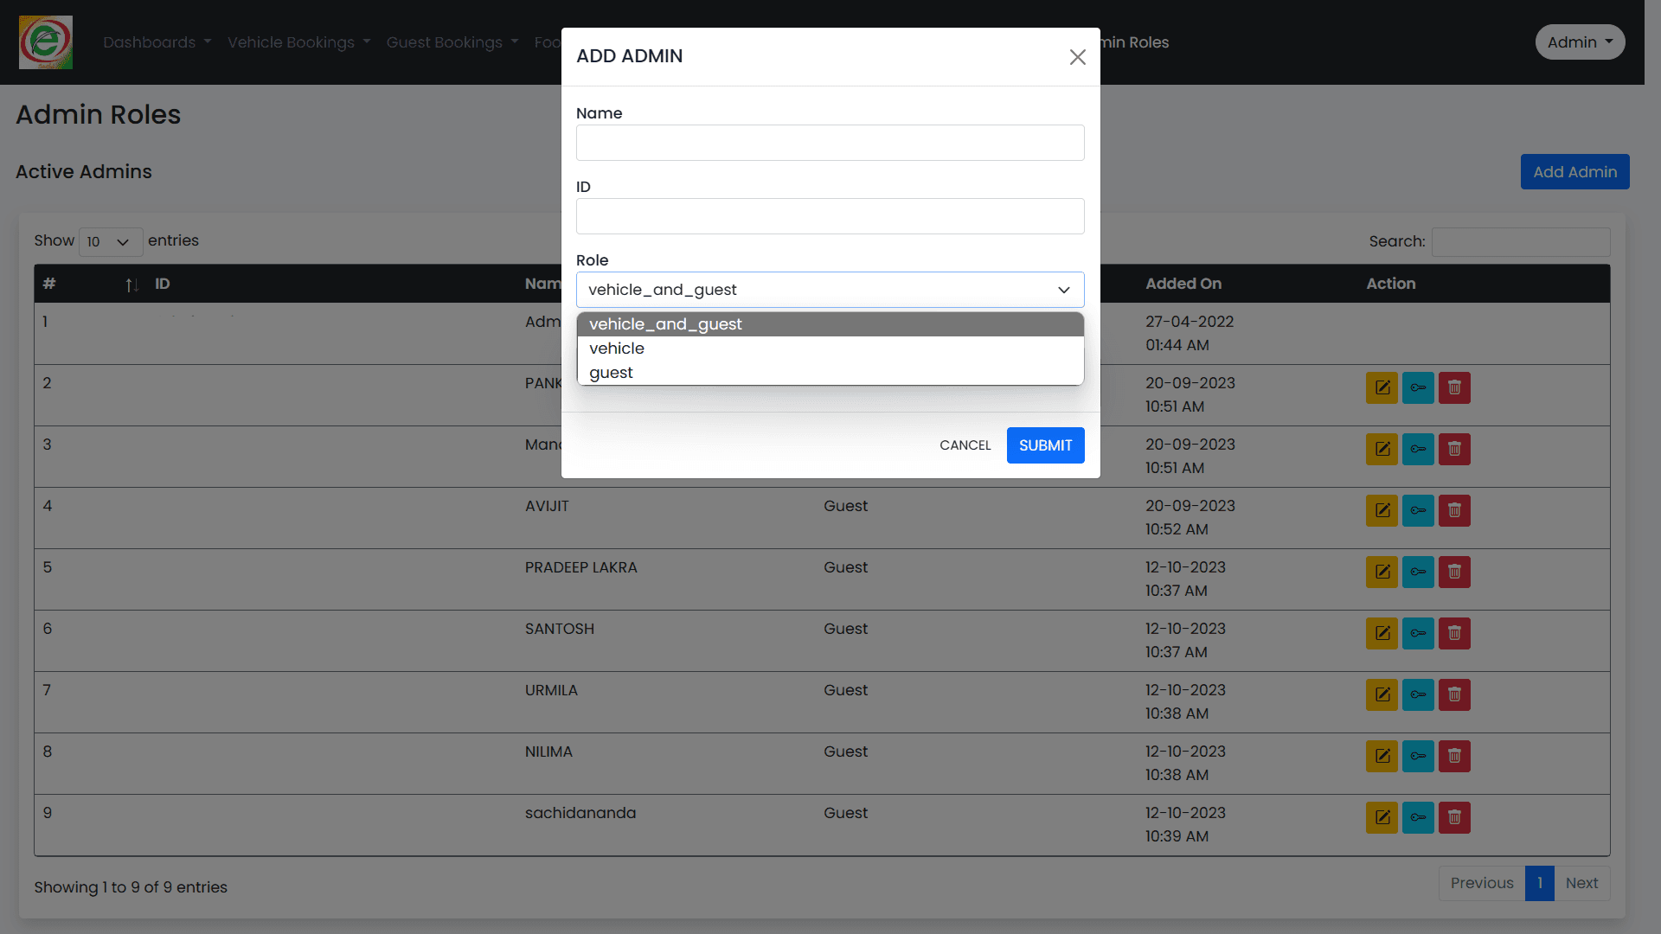Image resolution: width=1661 pixels, height=934 pixels.
Task: Close the Add Admin dialog with the X
Action: pos(1077,57)
